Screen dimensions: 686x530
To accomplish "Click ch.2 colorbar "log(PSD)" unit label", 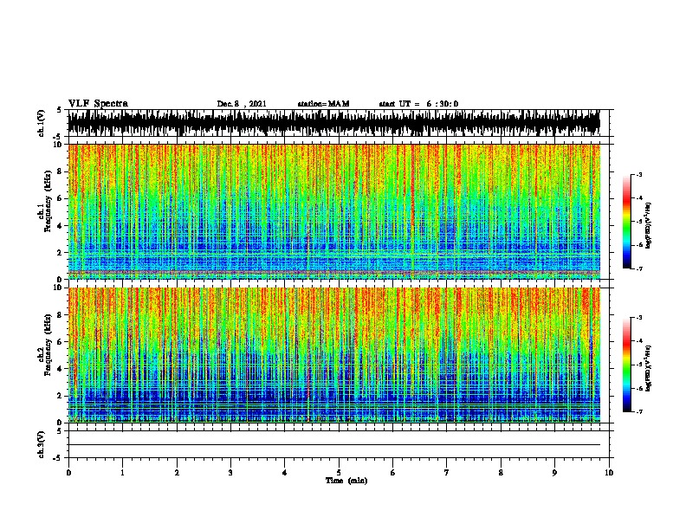I will (x=649, y=369).
